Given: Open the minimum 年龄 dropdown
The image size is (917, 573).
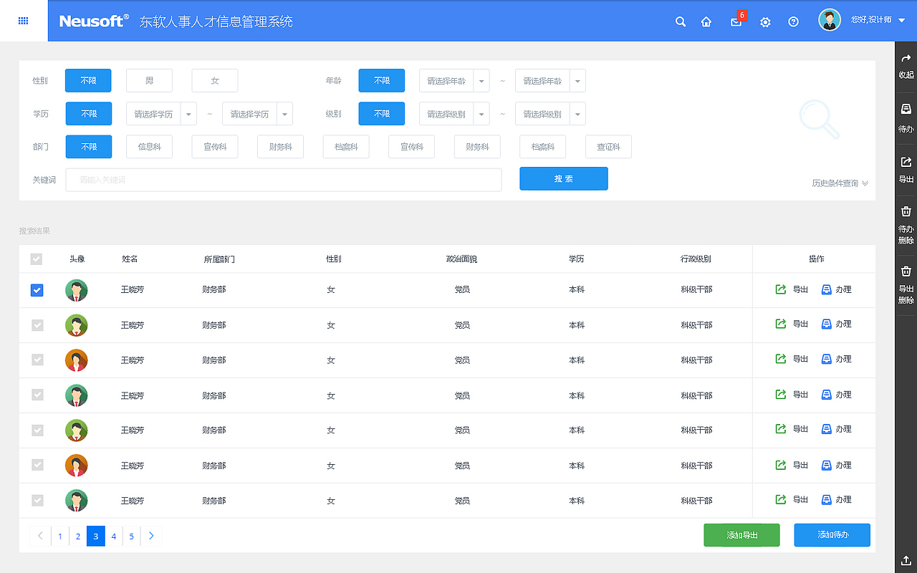Looking at the screenshot, I should [x=454, y=81].
